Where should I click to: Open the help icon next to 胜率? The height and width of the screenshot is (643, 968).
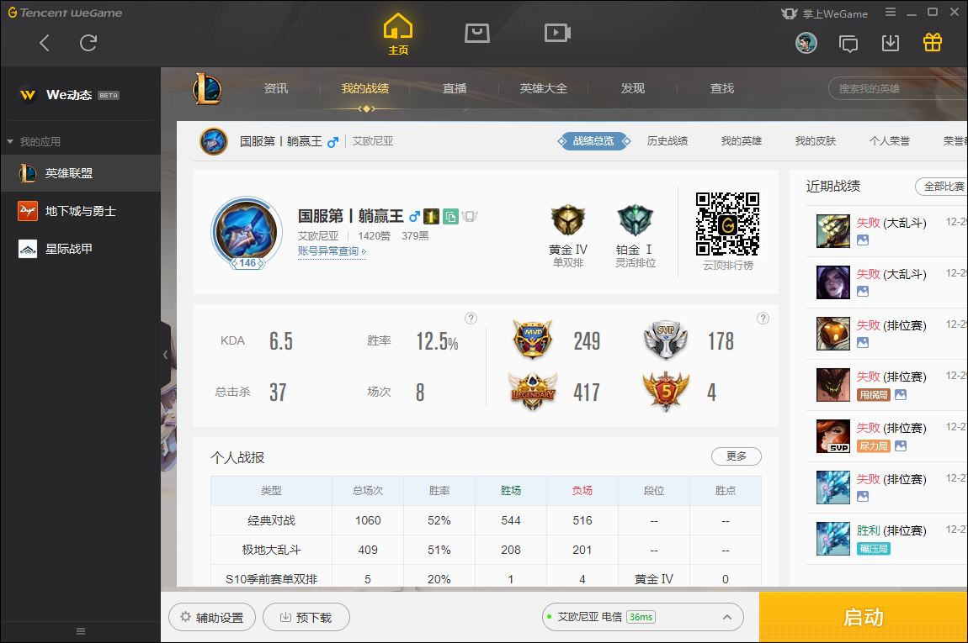tap(471, 318)
